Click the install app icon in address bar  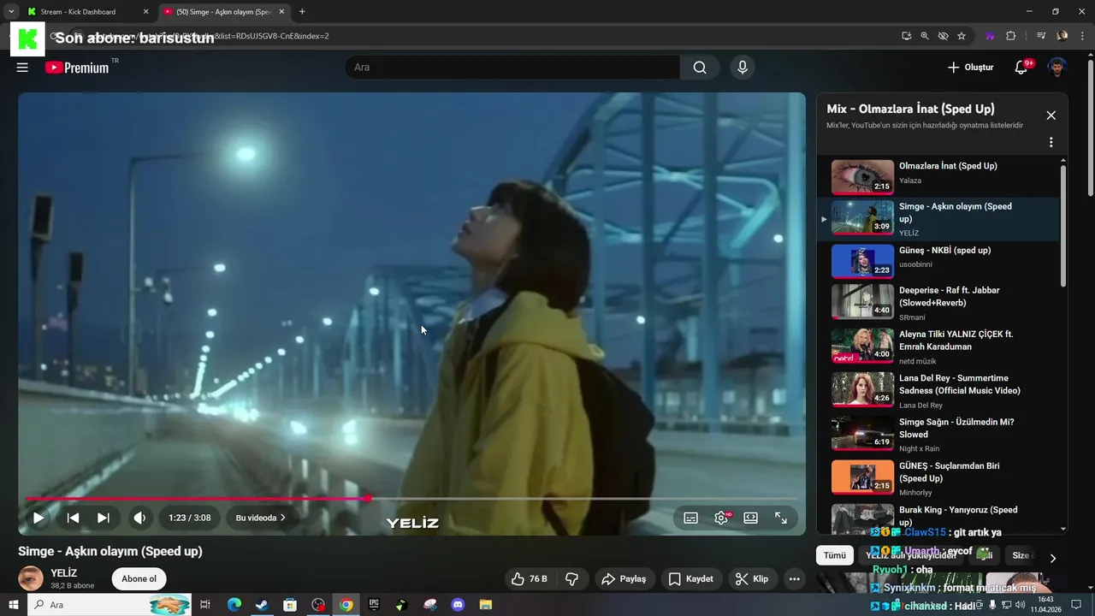(x=907, y=36)
